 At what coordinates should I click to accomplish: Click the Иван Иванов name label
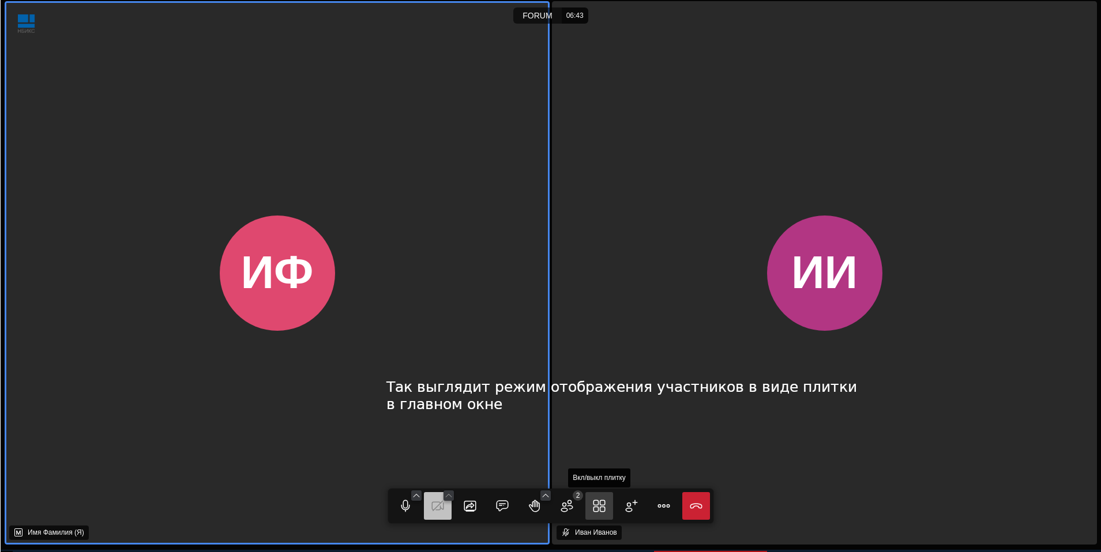(595, 532)
